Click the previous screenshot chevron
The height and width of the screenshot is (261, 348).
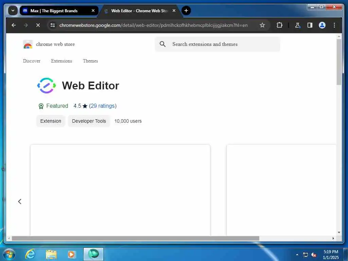click(20, 202)
